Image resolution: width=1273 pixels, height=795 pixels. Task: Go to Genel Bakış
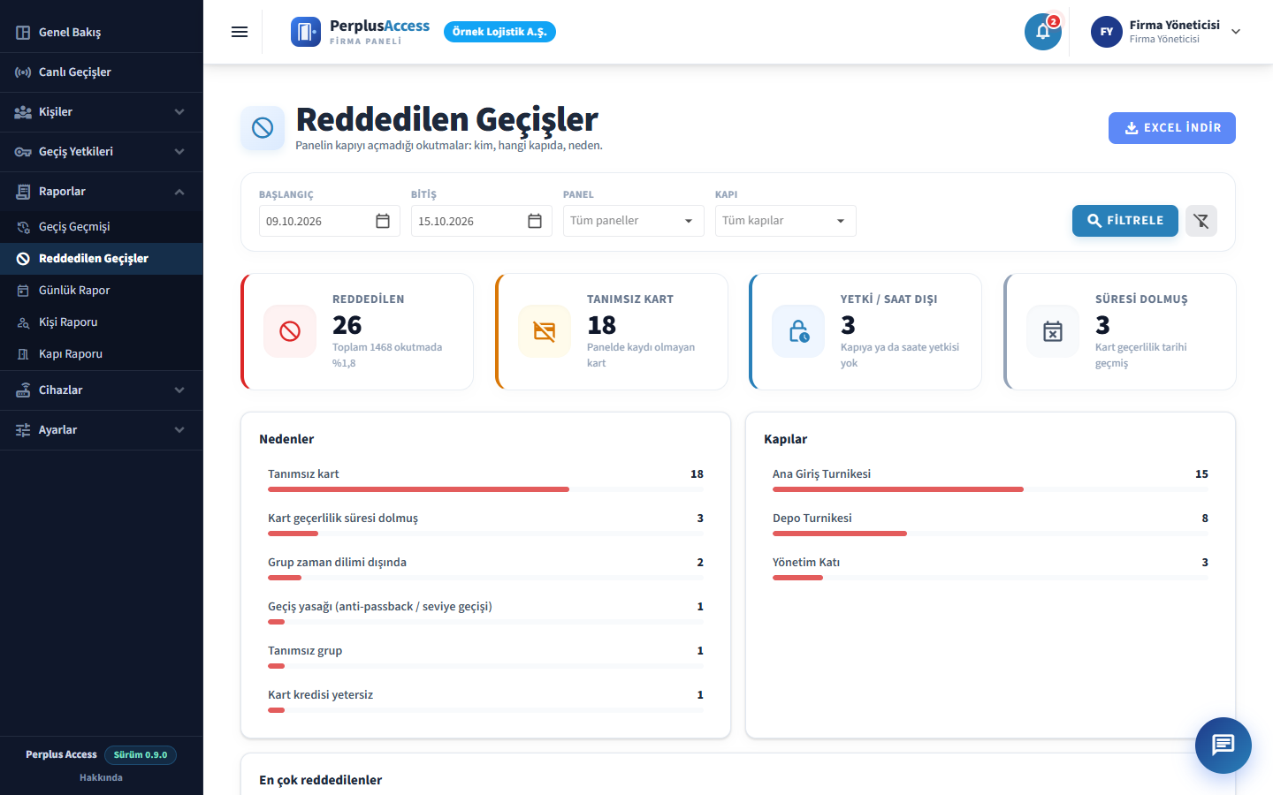(102, 32)
